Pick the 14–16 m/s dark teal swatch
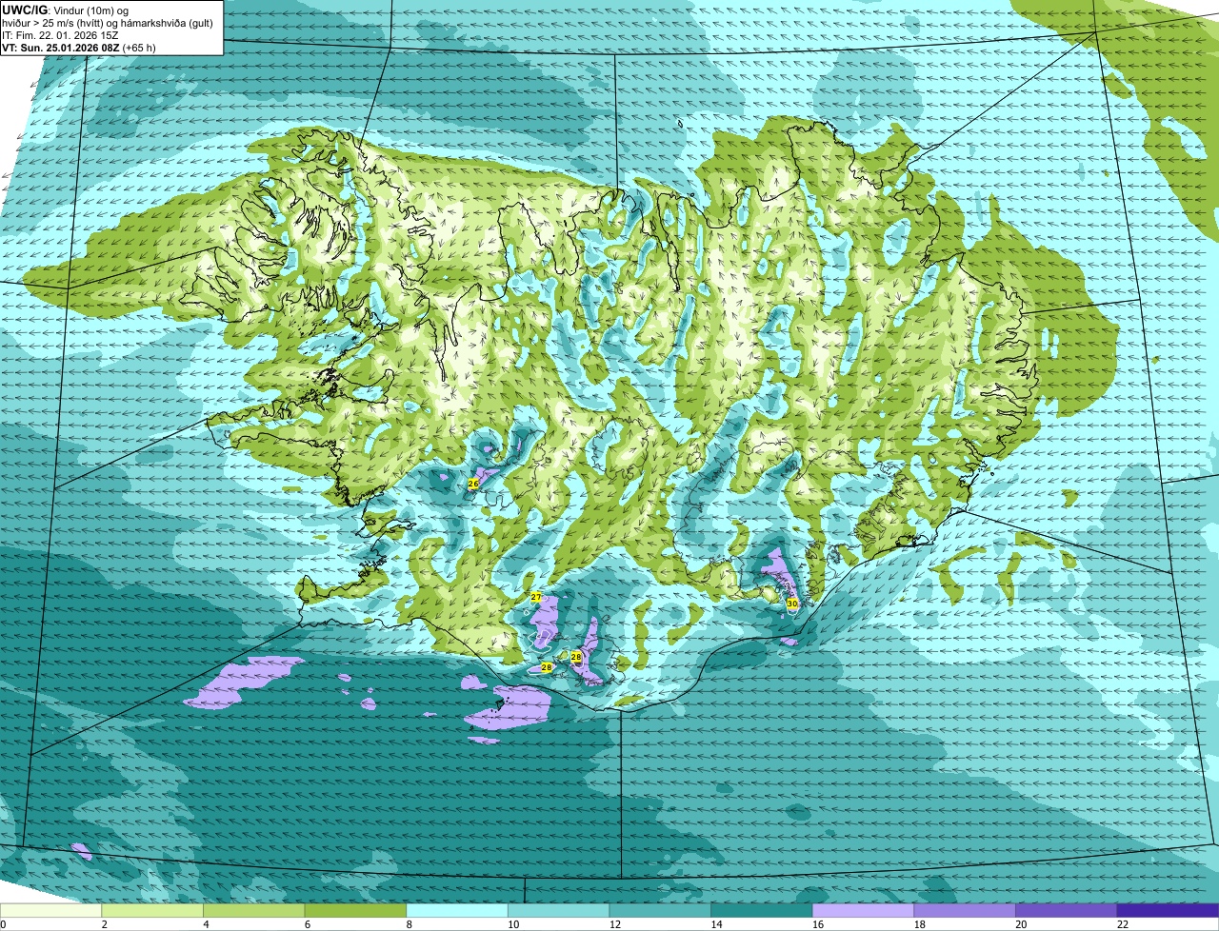Screen dimensions: 1219x931 762,911
